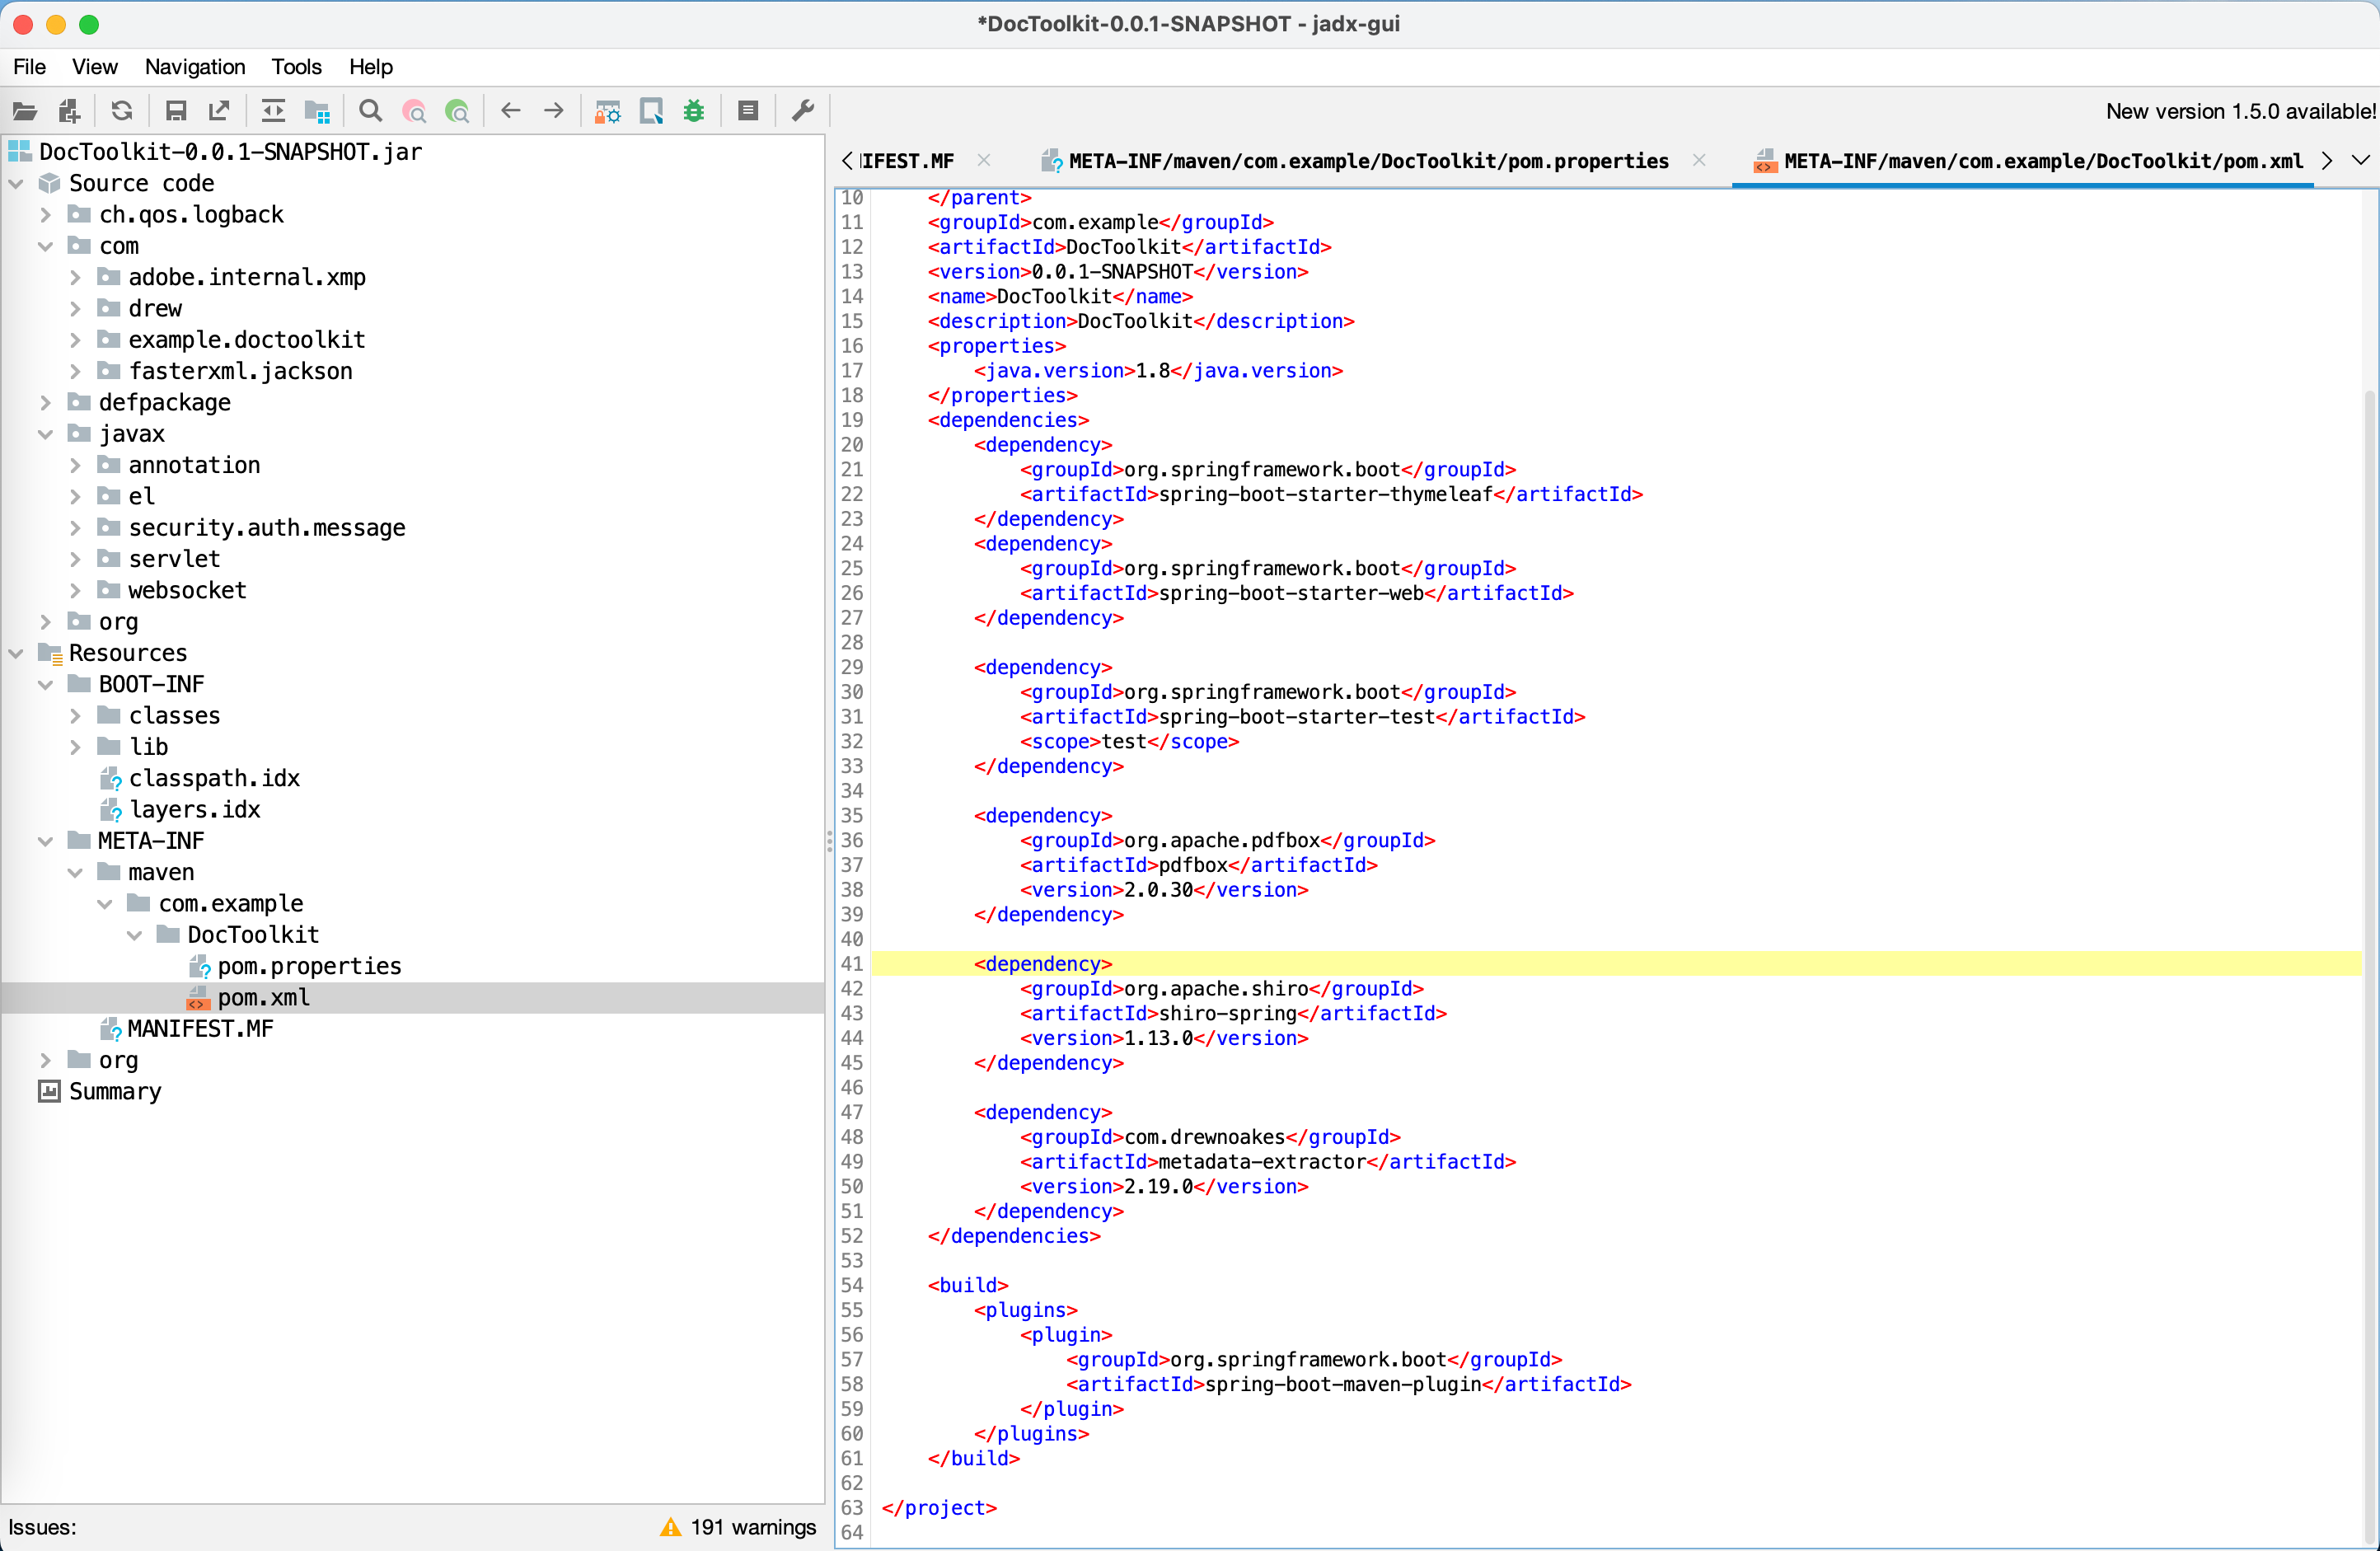2380x1551 pixels.
Task: Click the New version 1.5.0 available link
Action: tap(2240, 111)
